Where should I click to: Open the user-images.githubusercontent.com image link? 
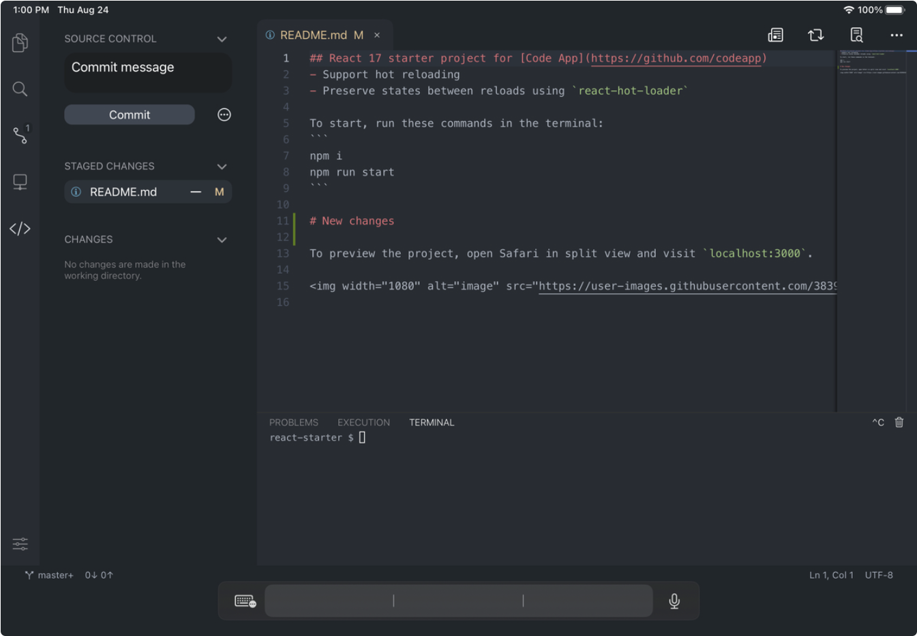pyautogui.click(x=687, y=286)
